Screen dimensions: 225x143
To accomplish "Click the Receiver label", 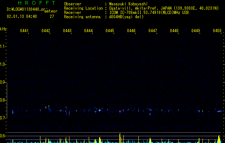I will coord(73,13).
